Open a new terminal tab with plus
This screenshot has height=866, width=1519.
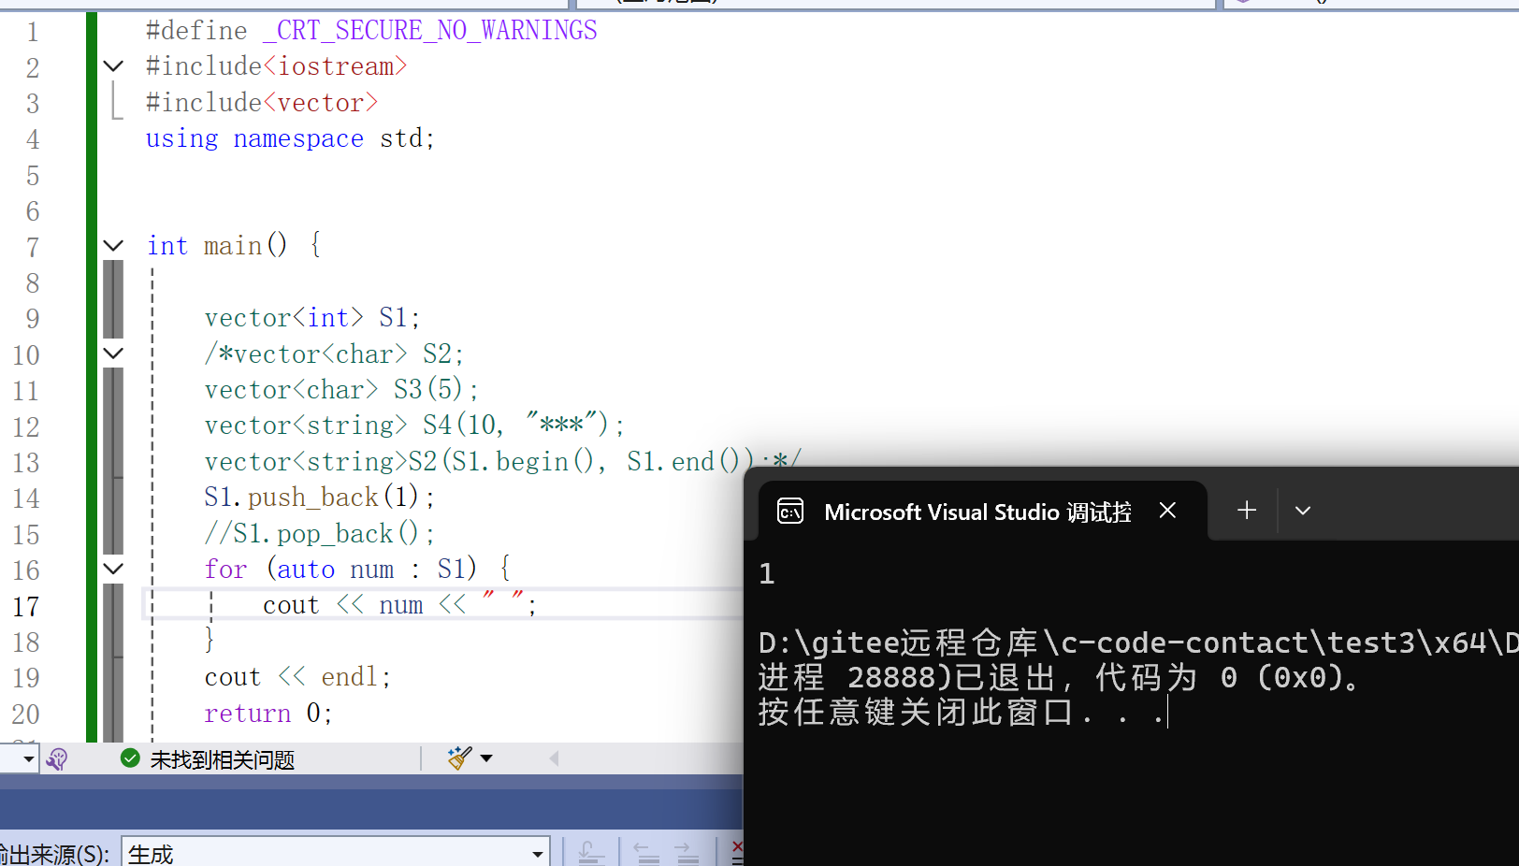pos(1247,511)
